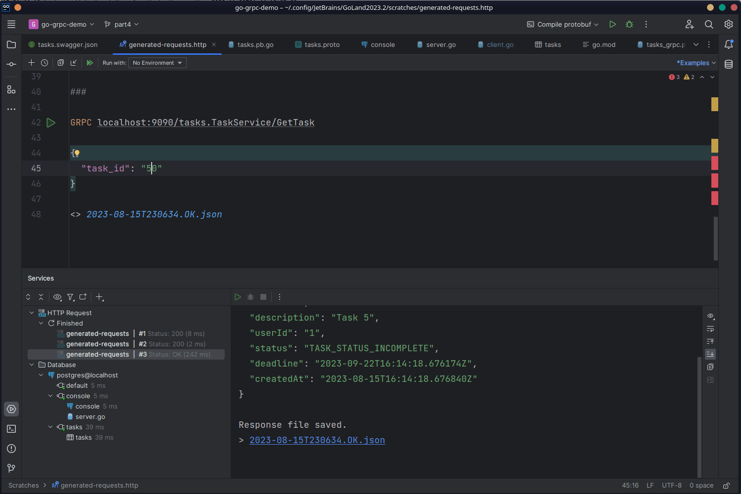Open the Services view options eye icon
This screenshot has width=741, height=494.
57,297
